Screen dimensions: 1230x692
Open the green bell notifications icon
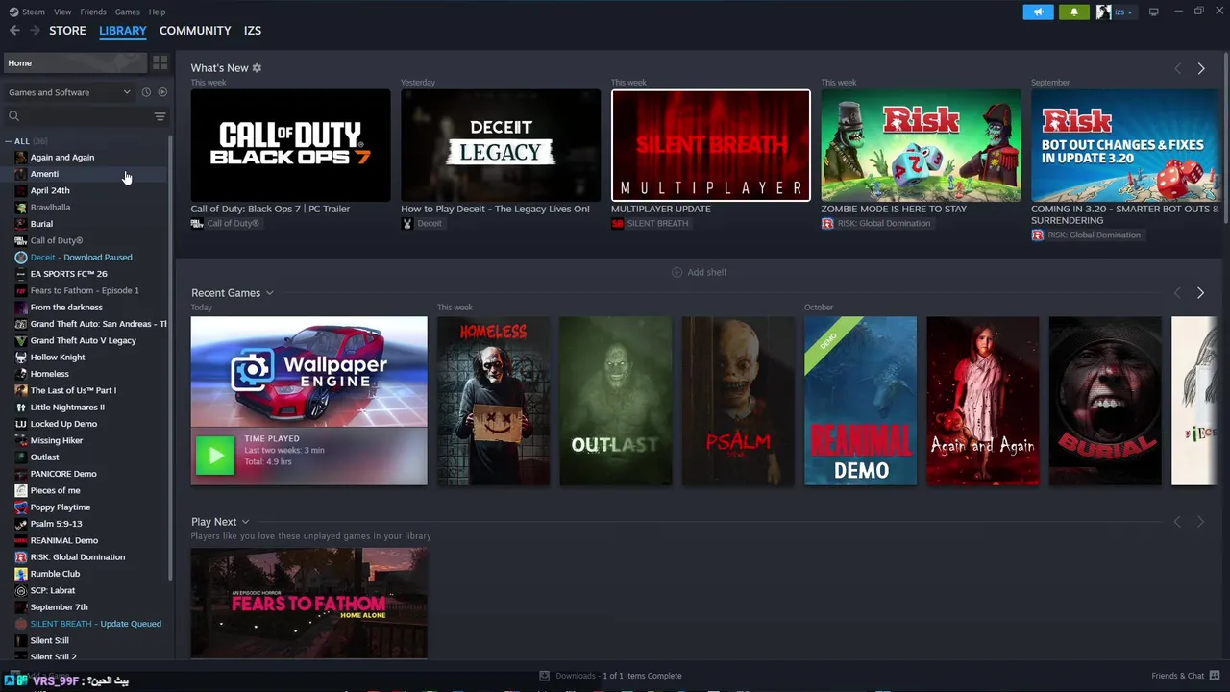click(1074, 12)
